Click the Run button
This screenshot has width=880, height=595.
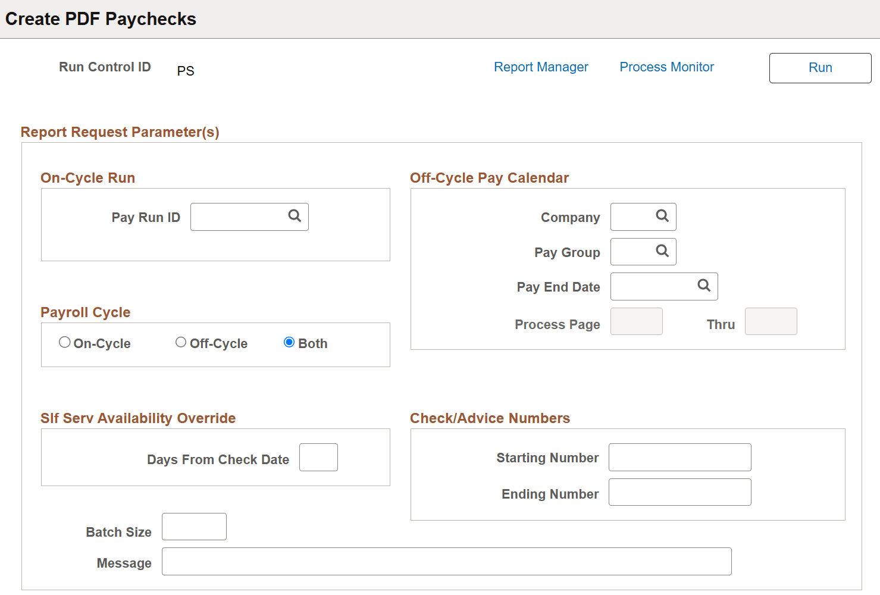click(820, 68)
